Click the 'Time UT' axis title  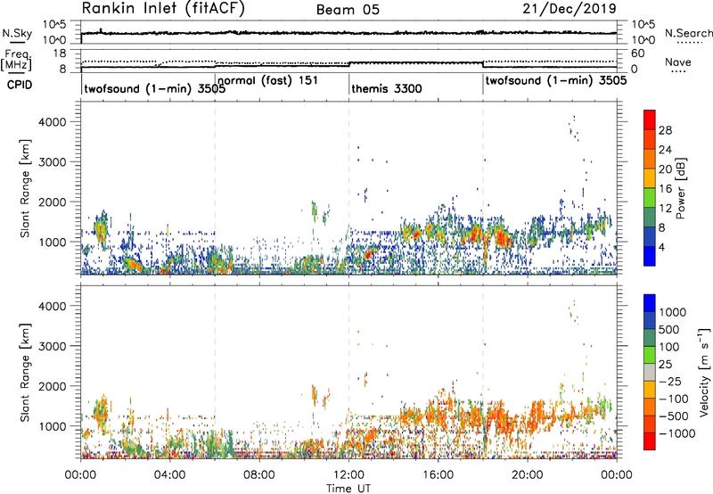tap(348, 489)
